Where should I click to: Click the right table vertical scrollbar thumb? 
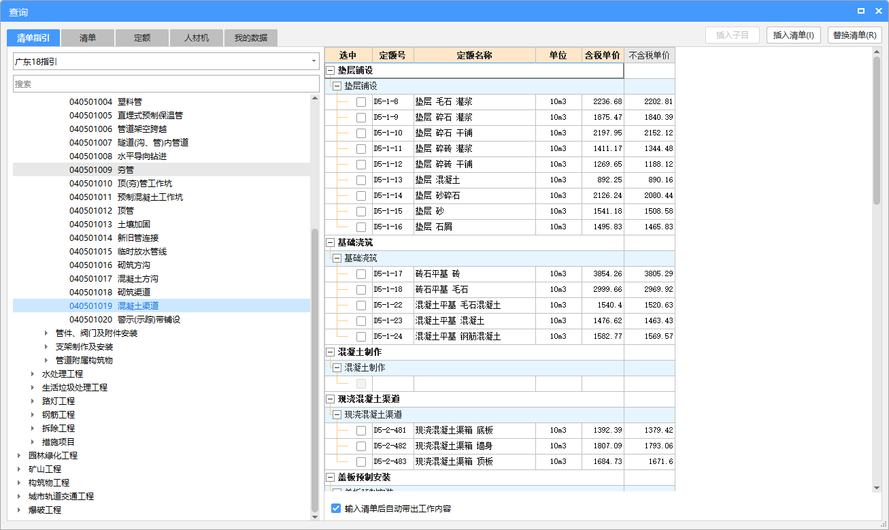pos(877,129)
